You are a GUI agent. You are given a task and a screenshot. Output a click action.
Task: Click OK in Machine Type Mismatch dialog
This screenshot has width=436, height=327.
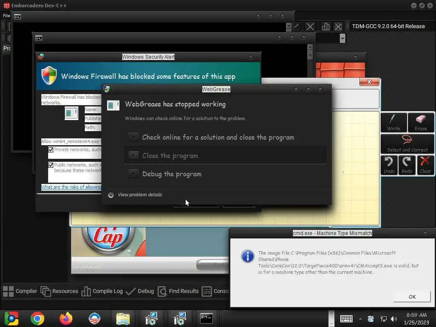[x=412, y=297]
